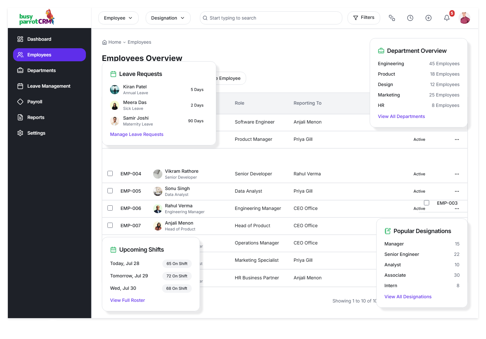Open View Full Roster link
Image resolution: width=486 pixels, height=339 pixels.
click(x=127, y=300)
